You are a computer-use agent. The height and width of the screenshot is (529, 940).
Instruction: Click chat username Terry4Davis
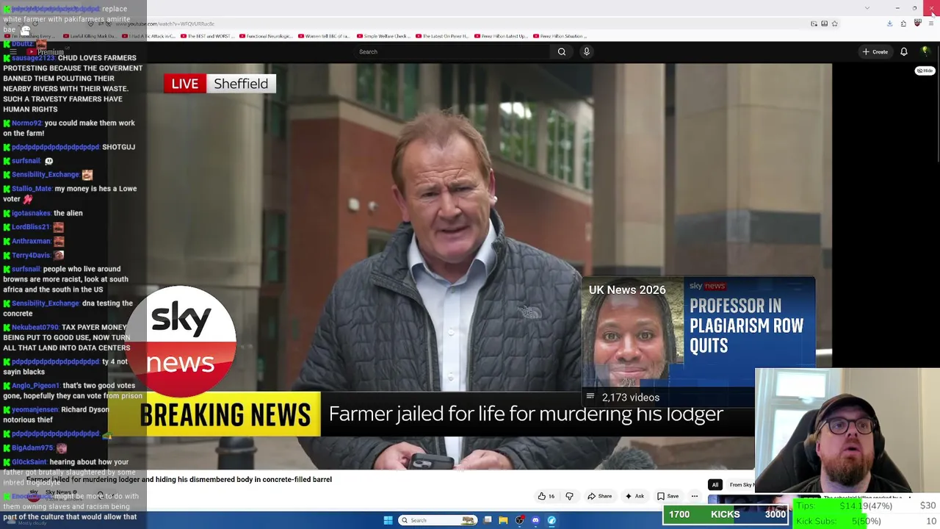pyautogui.click(x=31, y=256)
